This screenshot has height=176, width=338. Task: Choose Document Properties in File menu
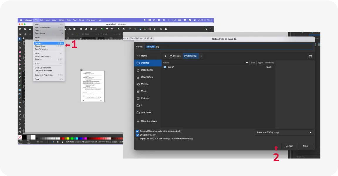pyautogui.click(x=49, y=75)
